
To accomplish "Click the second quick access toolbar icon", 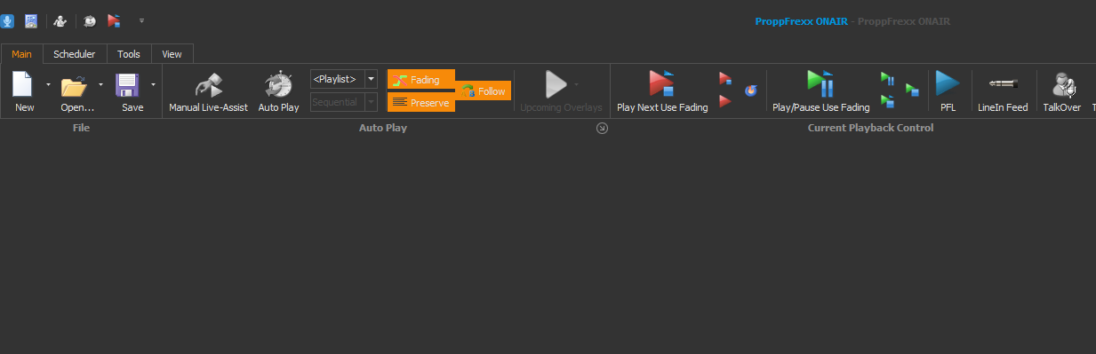I will pos(31,20).
